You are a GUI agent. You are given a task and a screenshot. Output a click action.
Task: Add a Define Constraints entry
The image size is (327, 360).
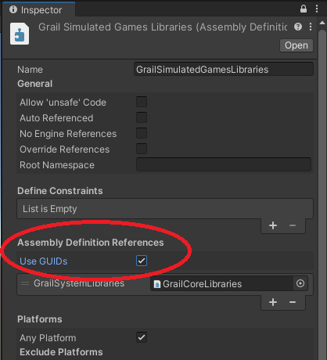click(x=273, y=225)
